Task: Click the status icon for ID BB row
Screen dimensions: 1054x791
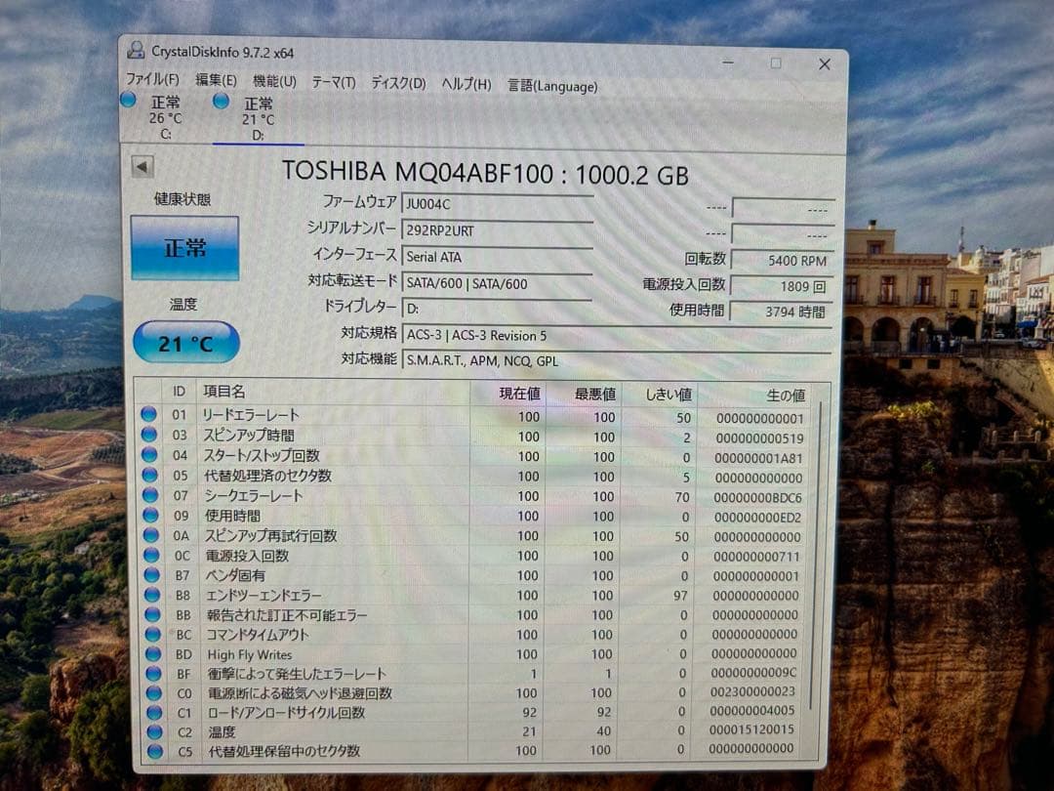Action: click(x=152, y=615)
